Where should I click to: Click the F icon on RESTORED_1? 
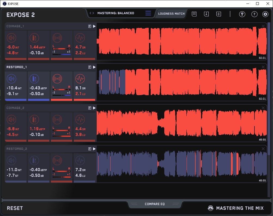[90, 67]
